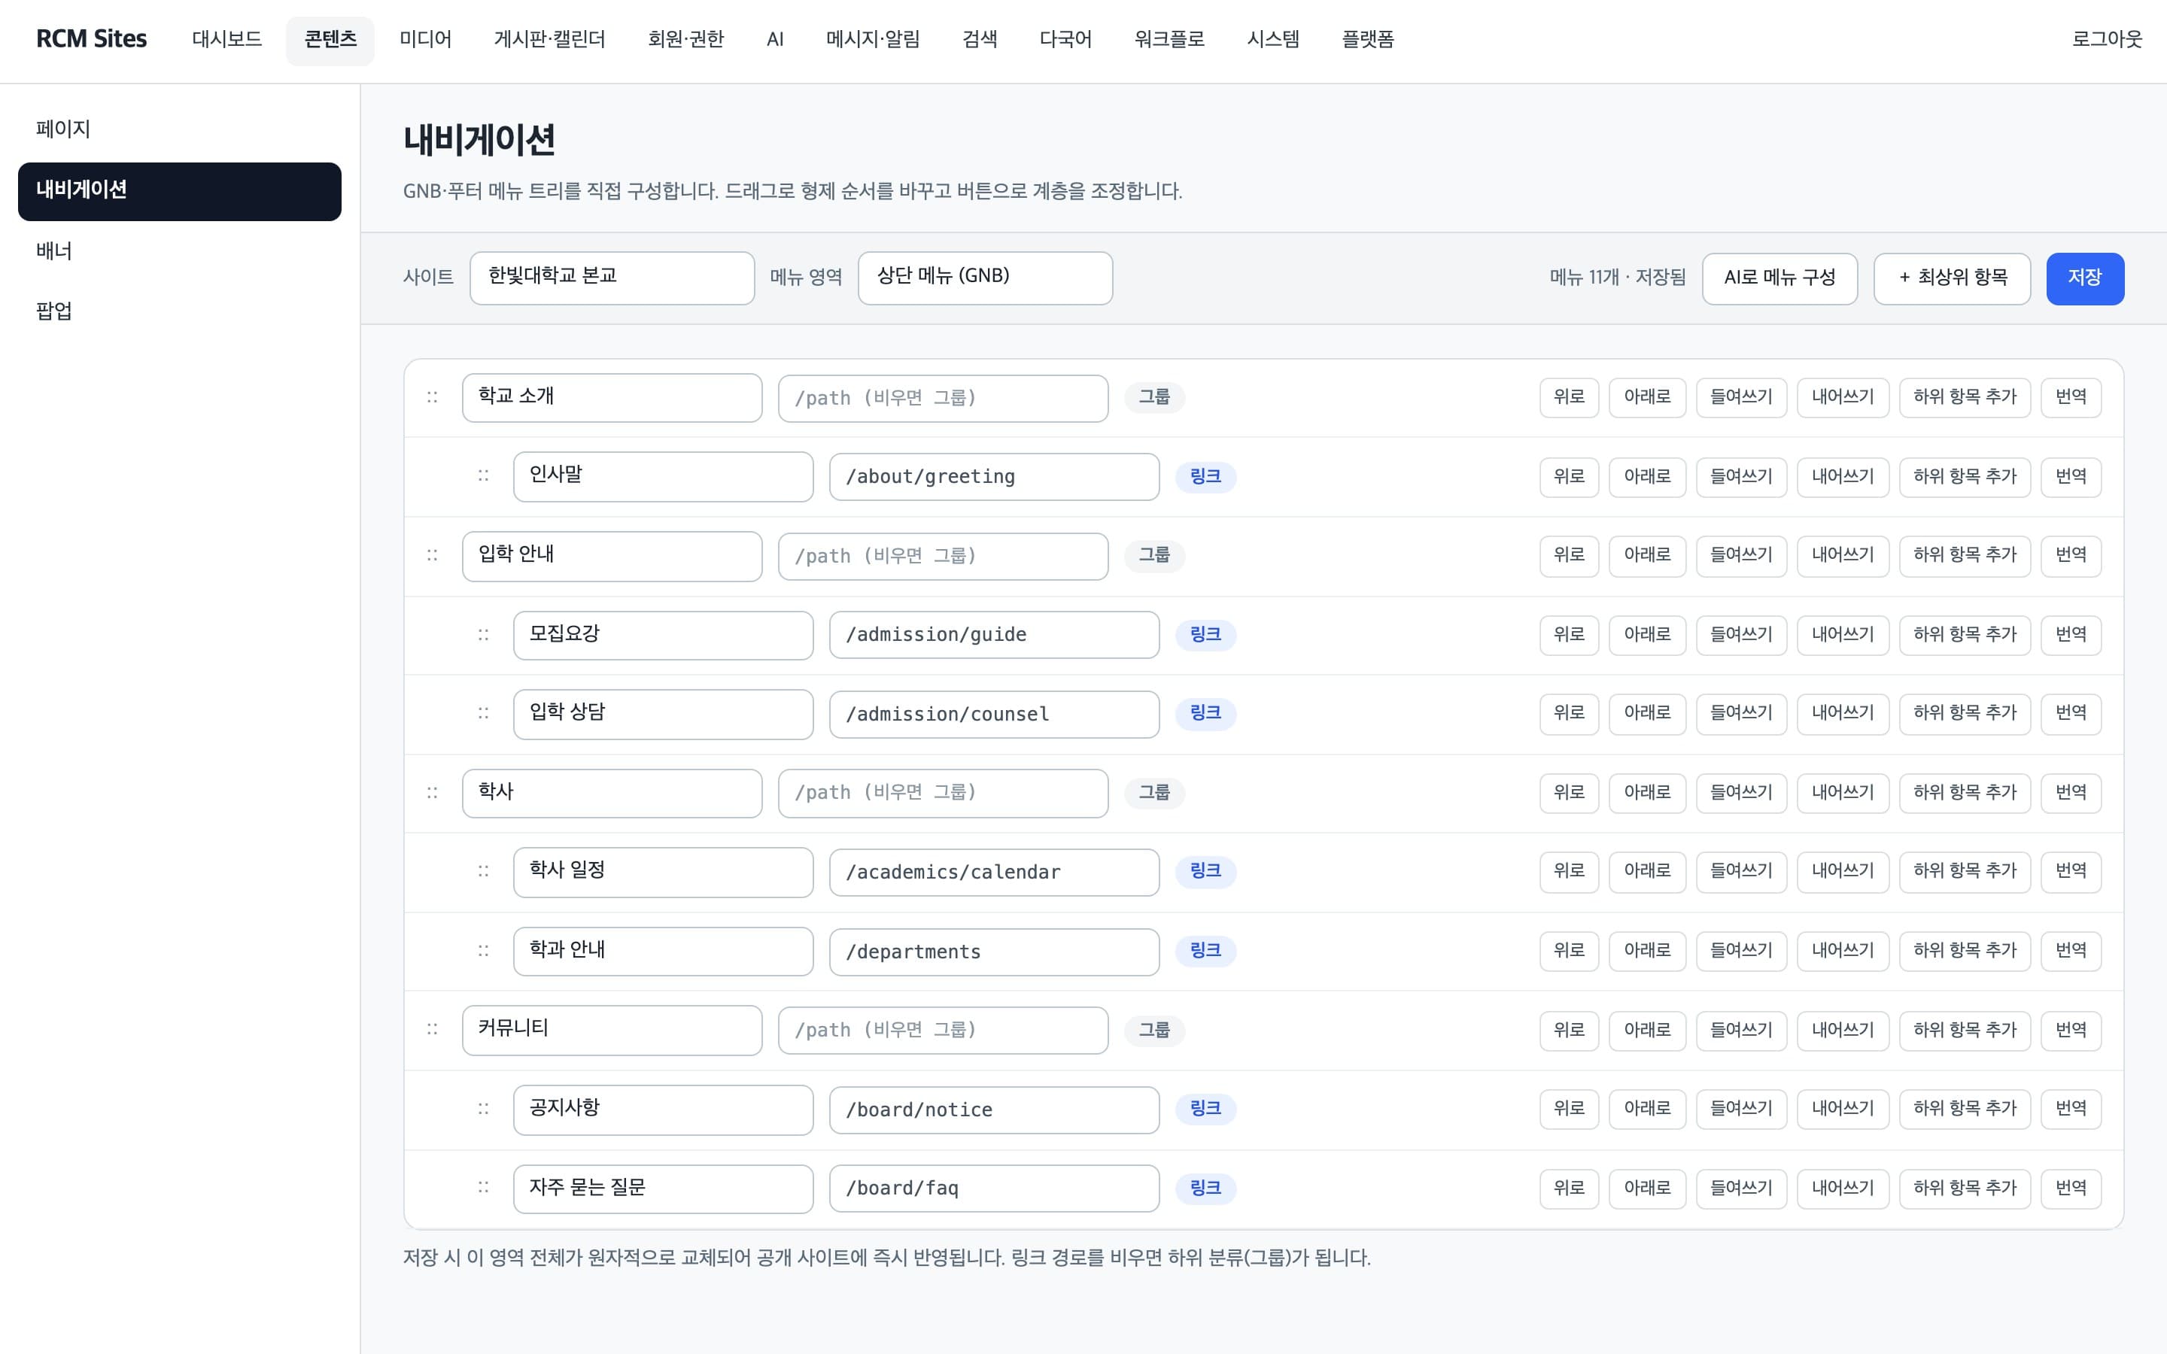Click drag handle of 입학 상담 row
The width and height of the screenshot is (2167, 1354).
click(484, 713)
